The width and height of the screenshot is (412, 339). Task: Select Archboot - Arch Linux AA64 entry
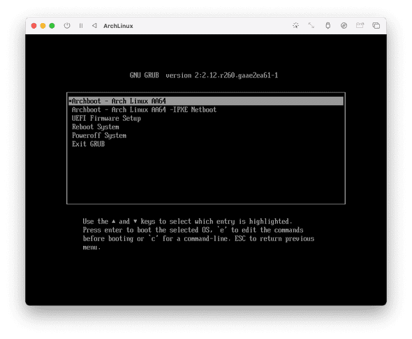coord(206,101)
